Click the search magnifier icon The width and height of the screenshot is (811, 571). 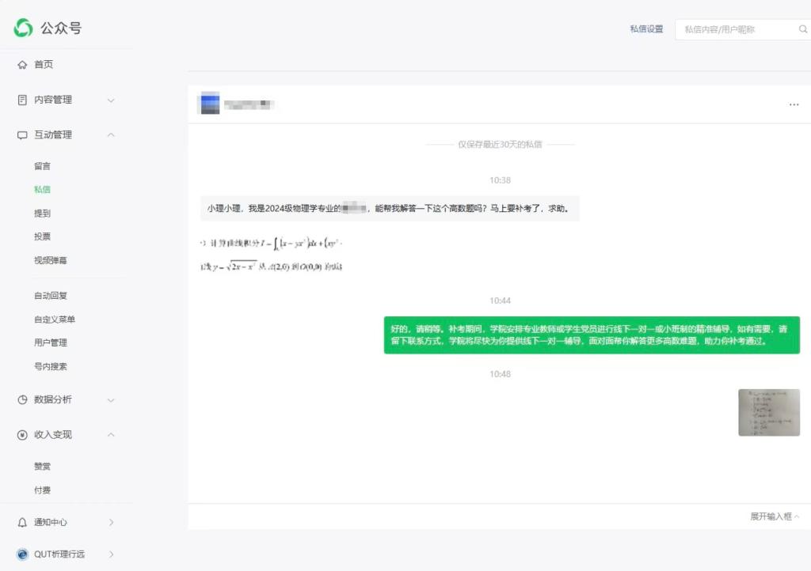(802, 29)
